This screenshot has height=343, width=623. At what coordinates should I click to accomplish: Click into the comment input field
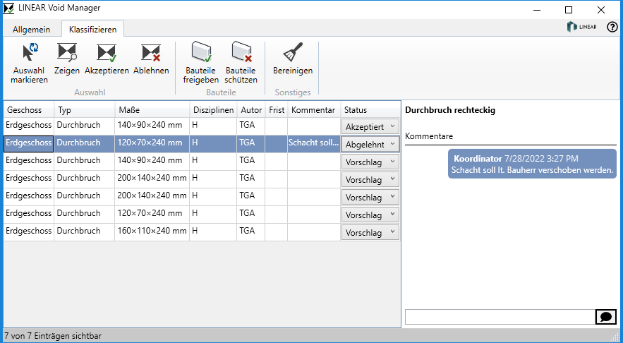(500, 317)
